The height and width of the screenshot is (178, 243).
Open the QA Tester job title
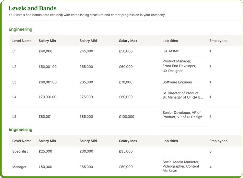point(170,51)
